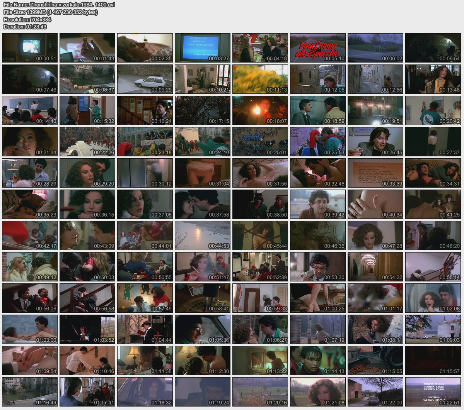
Task: Click the green cat cutouts frame at 00:57:49
Action: [x=145, y=298]
